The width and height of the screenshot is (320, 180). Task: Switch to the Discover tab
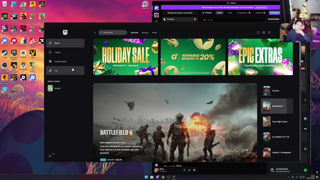pos(134,32)
